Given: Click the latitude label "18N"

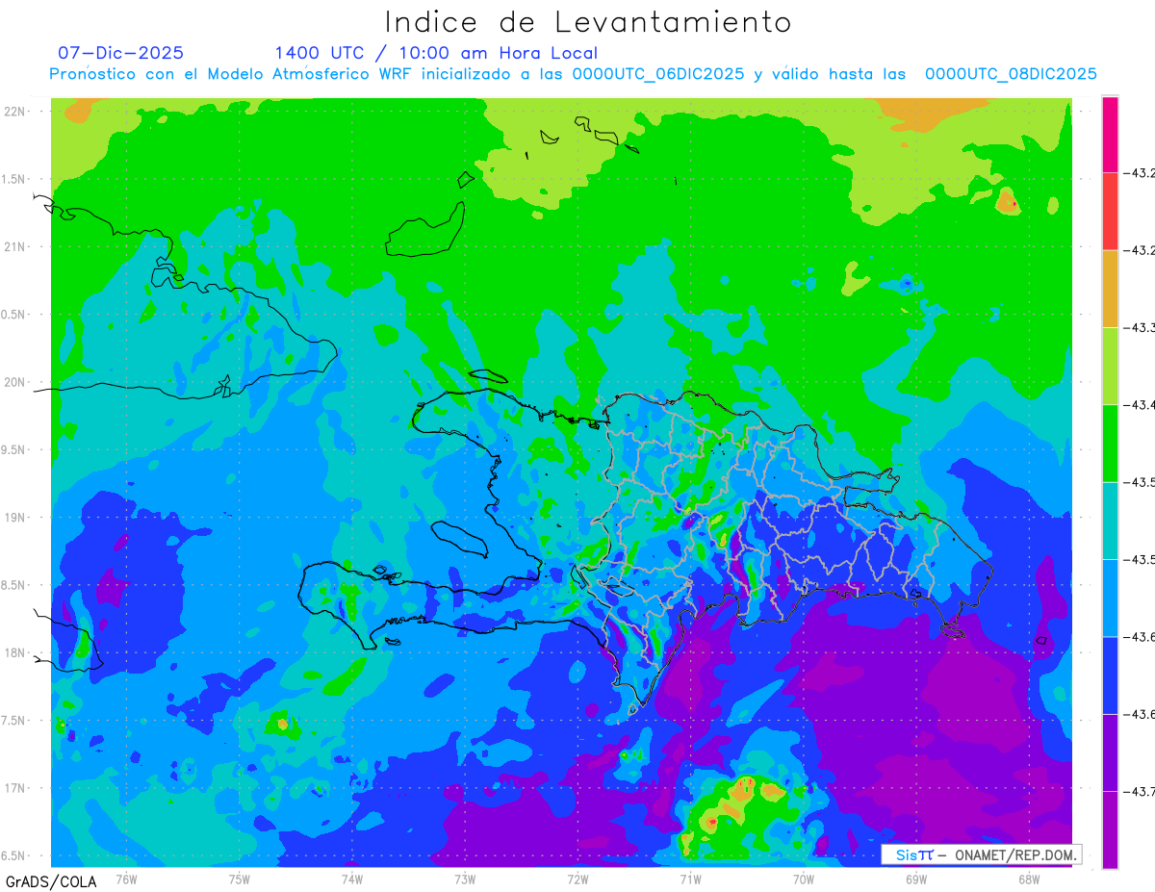Looking at the screenshot, I should (16, 652).
